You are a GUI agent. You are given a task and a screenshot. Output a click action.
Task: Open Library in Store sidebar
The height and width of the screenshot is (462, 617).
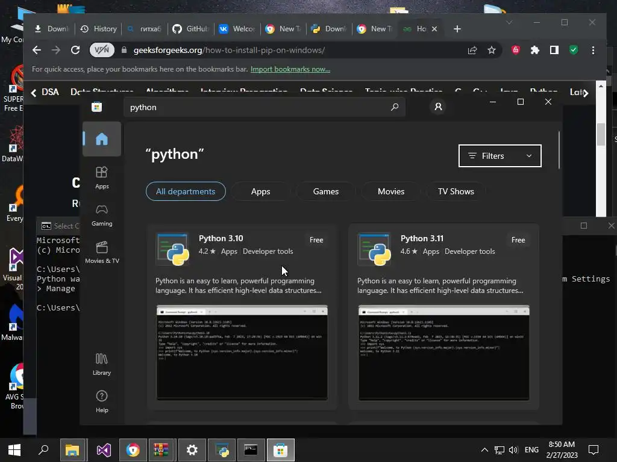pyautogui.click(x=102, y=364)
